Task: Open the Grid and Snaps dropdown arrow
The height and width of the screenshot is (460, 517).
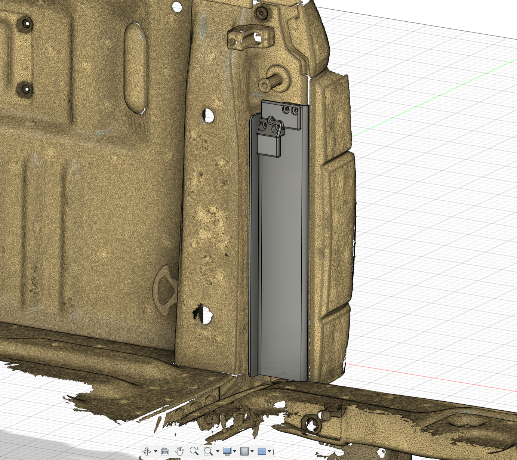Action: (252, 452)
